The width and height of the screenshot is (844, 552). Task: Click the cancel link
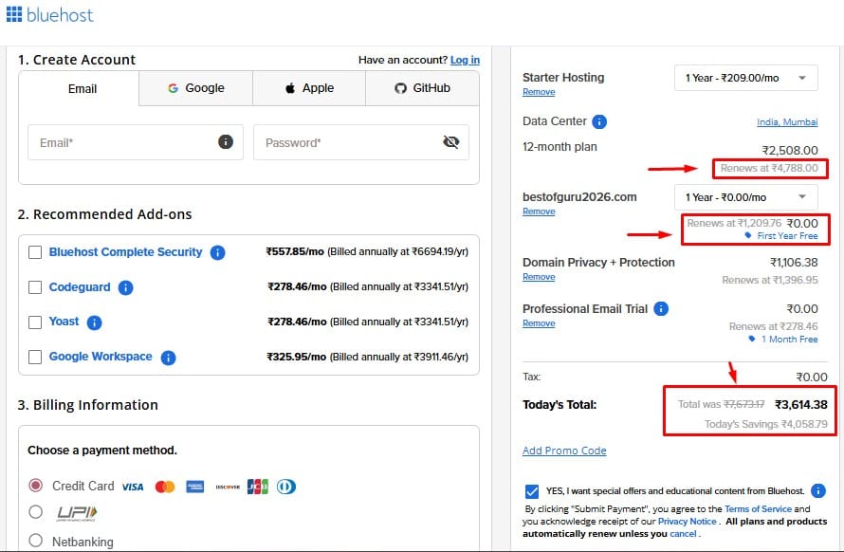pyautogui.click(x=683, y=534)
